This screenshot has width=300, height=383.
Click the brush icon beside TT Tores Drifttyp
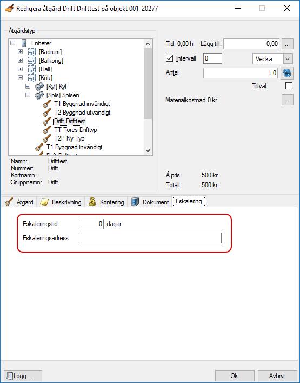(46, 130)
